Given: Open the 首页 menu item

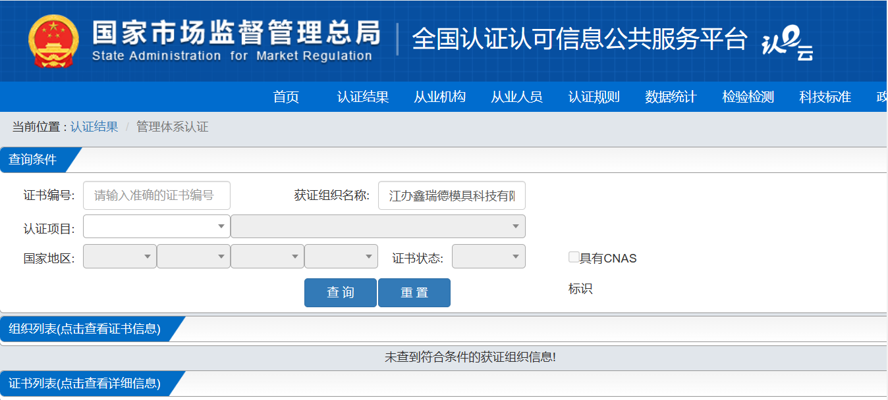Looking at the screenshot, I should [x=286, y=97].
